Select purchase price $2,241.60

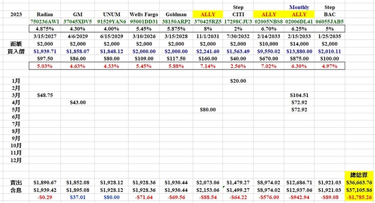[x=208, y=51]
